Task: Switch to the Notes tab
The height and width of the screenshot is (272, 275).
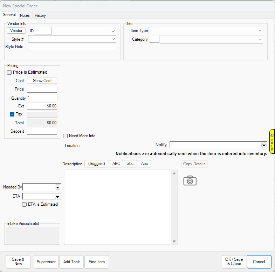Action: click(x=25, y=15)
